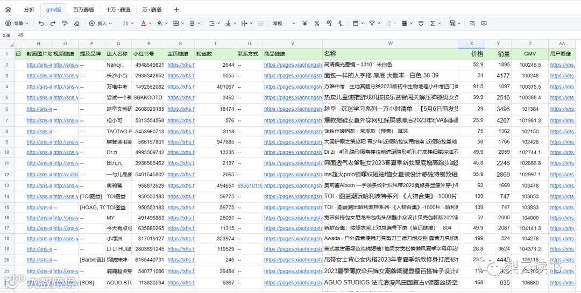Click the filter funnel icon

point(372,23)
